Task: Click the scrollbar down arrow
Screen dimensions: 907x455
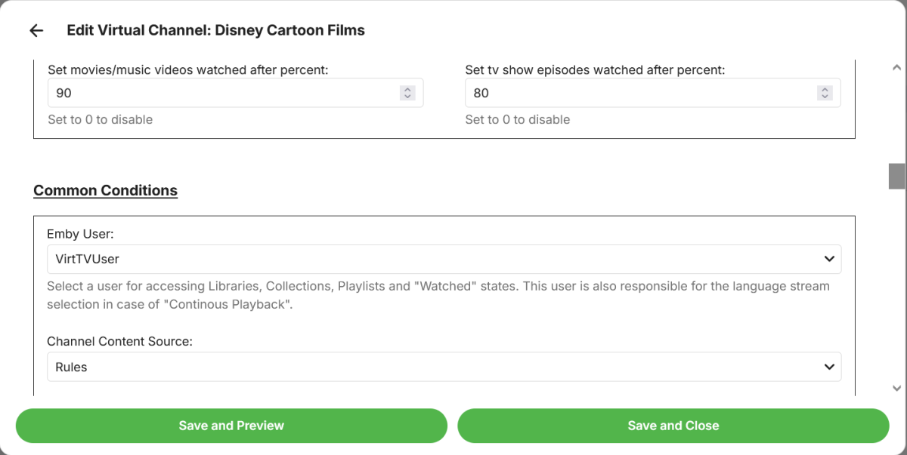Action: coord(897,388)
